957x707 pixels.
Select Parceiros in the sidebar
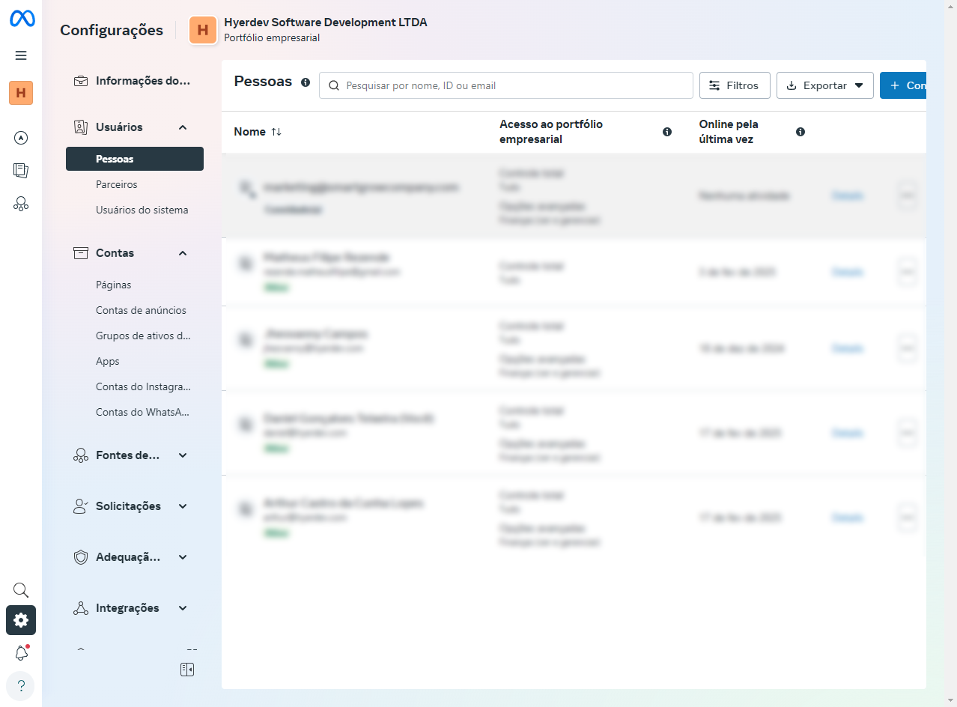pyautogui.click(x=117, y=184)
